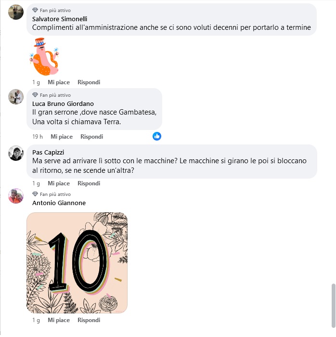This screenshot has height=337, width=336.
Task: Open the floral number 10 image
Action: pos(77,263)
